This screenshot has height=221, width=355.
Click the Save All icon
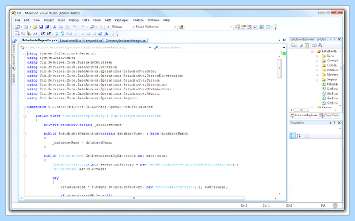[x=47, y=27]
